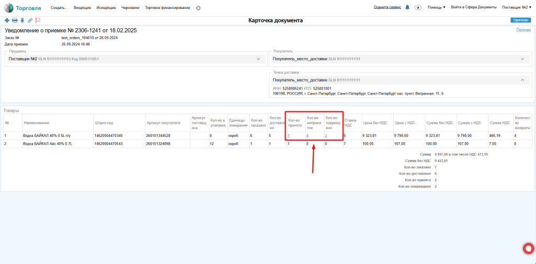This screenshot has width=536, height=264.
Task: Click the chain link icon in the toolbar
Action: [x=30, y=20]
